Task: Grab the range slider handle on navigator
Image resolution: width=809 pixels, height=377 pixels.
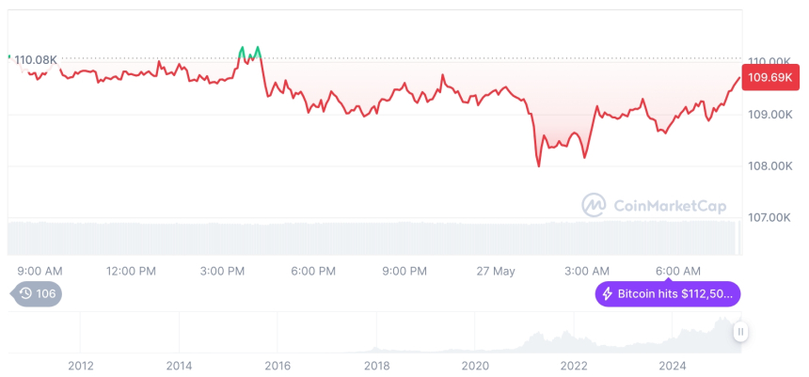Action: point(740,331)
